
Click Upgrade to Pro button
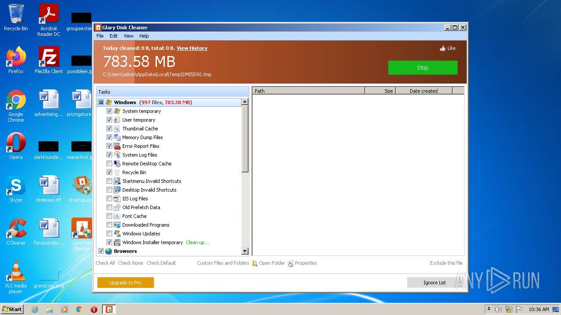click(x=125, y=283)
